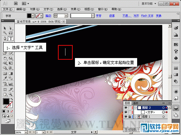Open the Brushes panel from right dock

tap(176, 51)
